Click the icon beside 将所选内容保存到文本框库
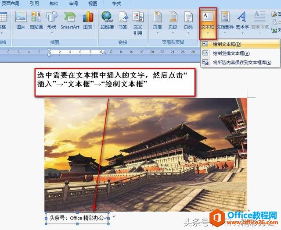This screenshot has height=230, width=281. [x=205, y=62]
